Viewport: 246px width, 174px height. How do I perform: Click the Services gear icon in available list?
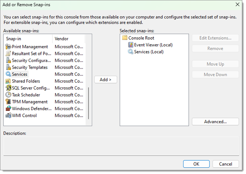(x=8, y=74)
